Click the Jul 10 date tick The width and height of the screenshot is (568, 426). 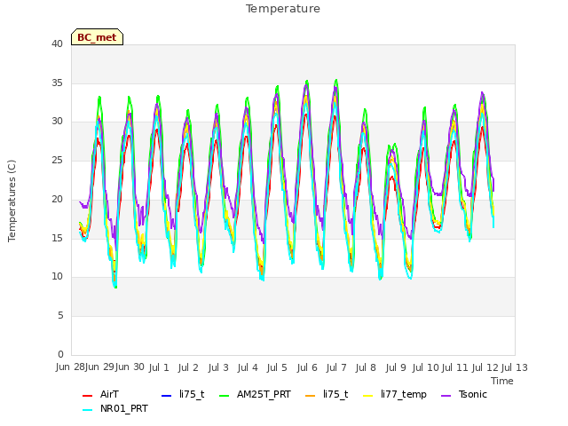pyautogui.click(x=426, y=367)
